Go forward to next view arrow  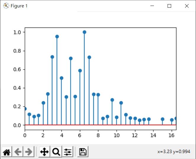[x=29, y=152]
